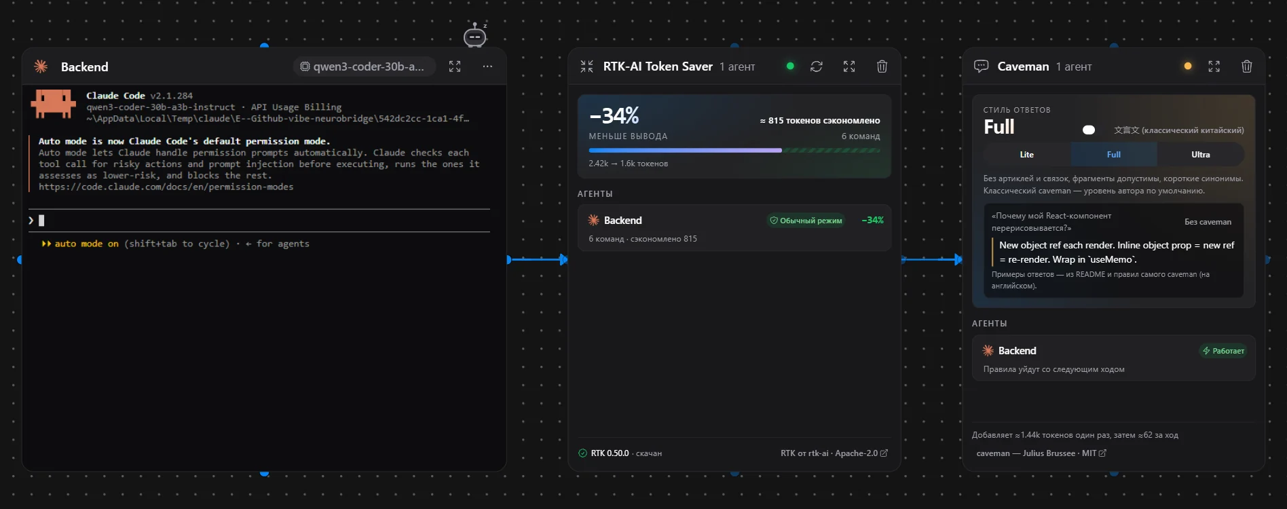
Task: Open the 'RTK от rtk-ai · Apache-2.0' link
Action: point(834,453)
